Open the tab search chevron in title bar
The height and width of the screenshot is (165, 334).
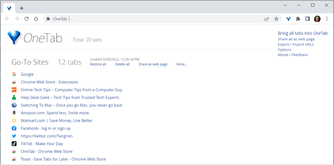285,5
